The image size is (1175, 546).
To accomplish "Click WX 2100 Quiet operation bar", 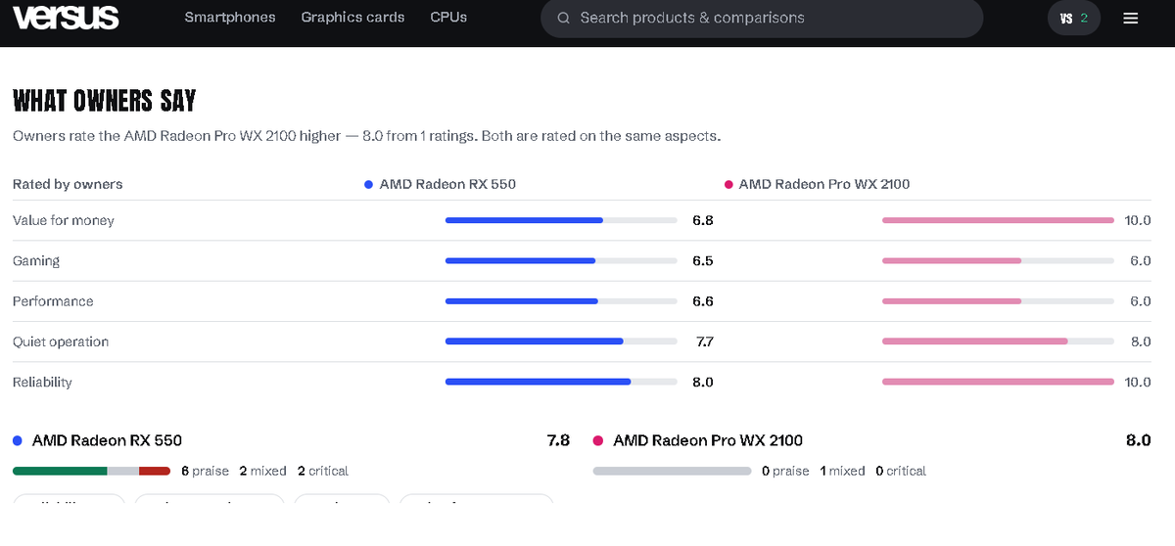I will tap(998, 341).
